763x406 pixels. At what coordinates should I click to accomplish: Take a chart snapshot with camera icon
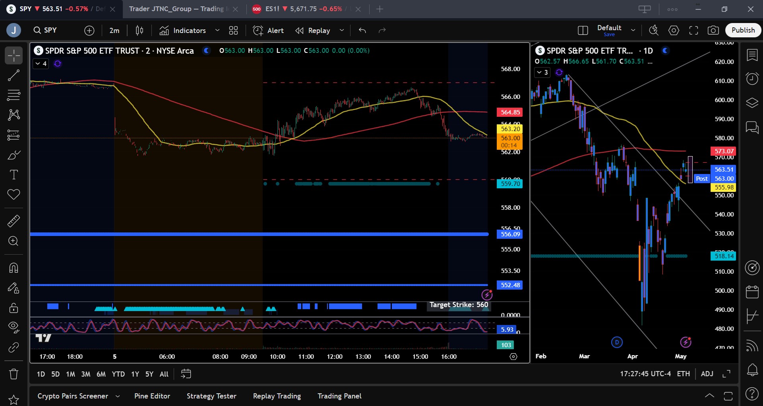click(713, 31)
